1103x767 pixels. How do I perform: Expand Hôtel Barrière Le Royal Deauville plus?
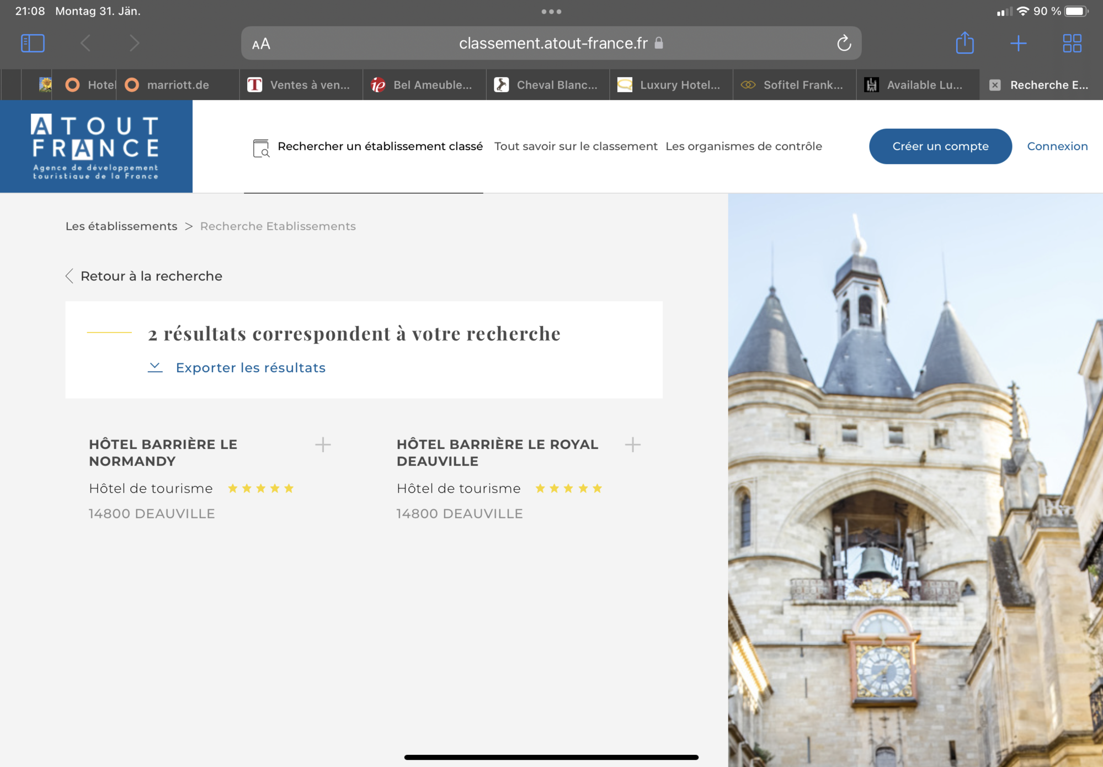(632, 445)
